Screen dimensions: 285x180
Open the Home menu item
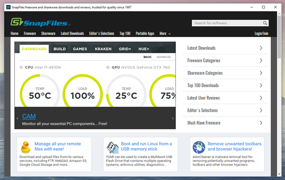pyautogui.click(x=15, y=34)
